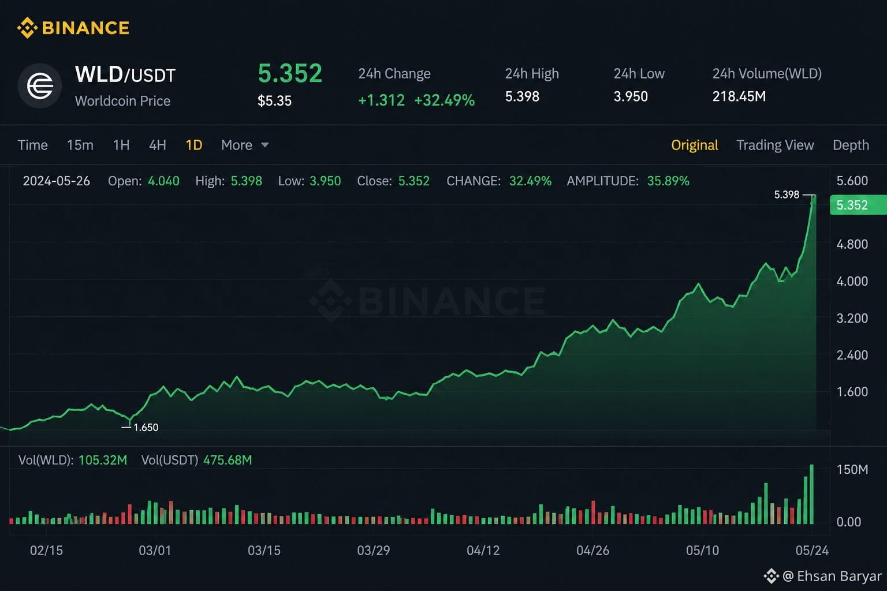
Task: Click the +32.49% change in the header
Action: pos(445,100)
